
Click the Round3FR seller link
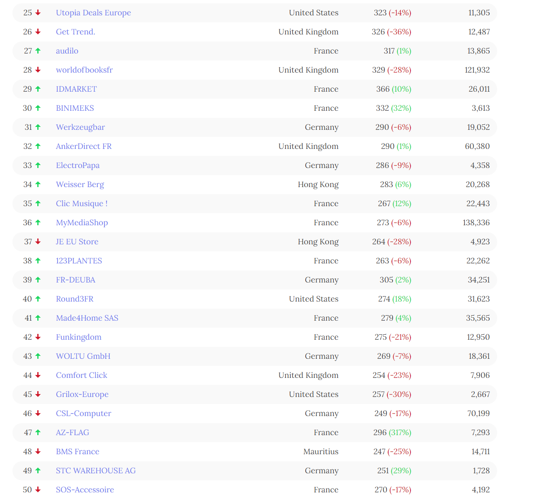pos(75,299)
